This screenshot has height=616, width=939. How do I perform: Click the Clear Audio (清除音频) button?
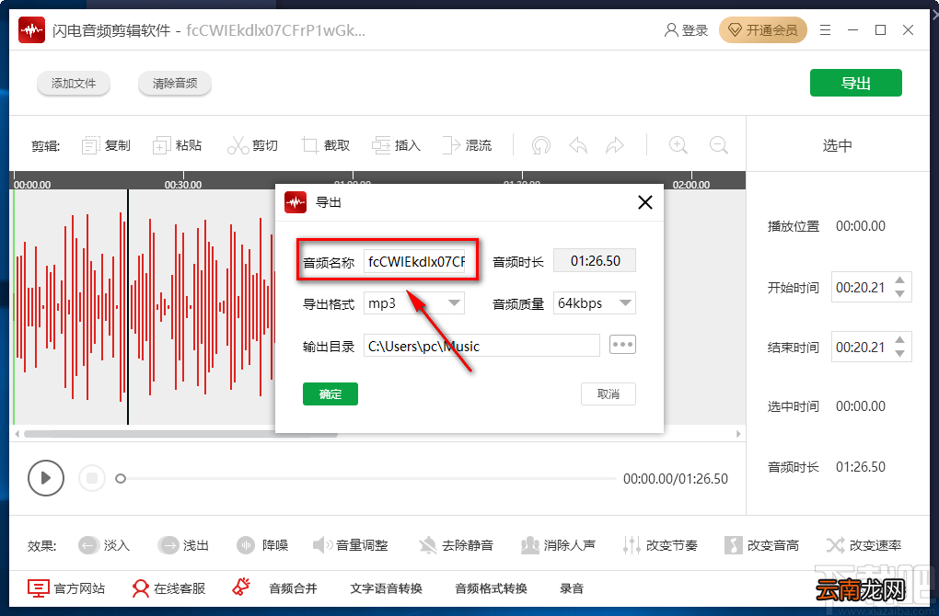tap(175, 83)
